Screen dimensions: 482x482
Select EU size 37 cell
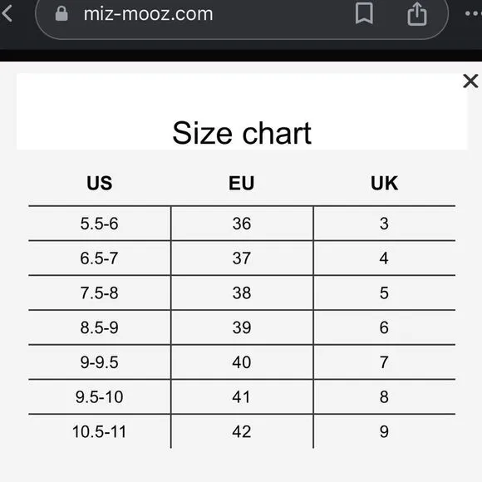point(242,258)
